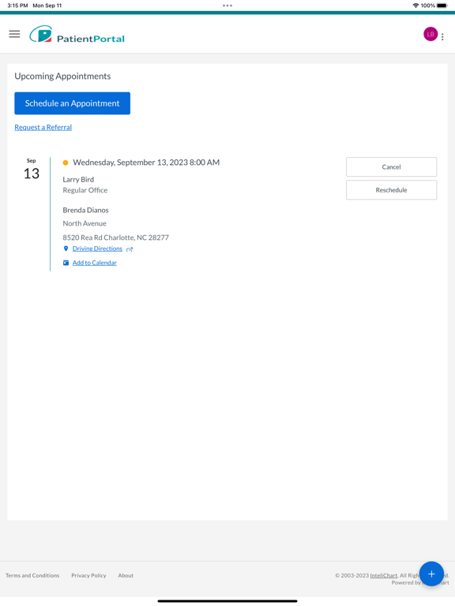Open the three-dot options menu by the avatar
Viewport: 455px width, 606px height.
coord(442,37)
